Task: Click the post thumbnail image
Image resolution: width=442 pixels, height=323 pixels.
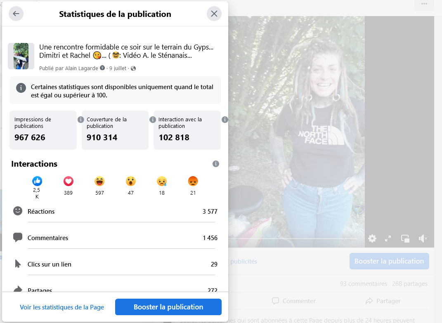Action: coord(21,56)
